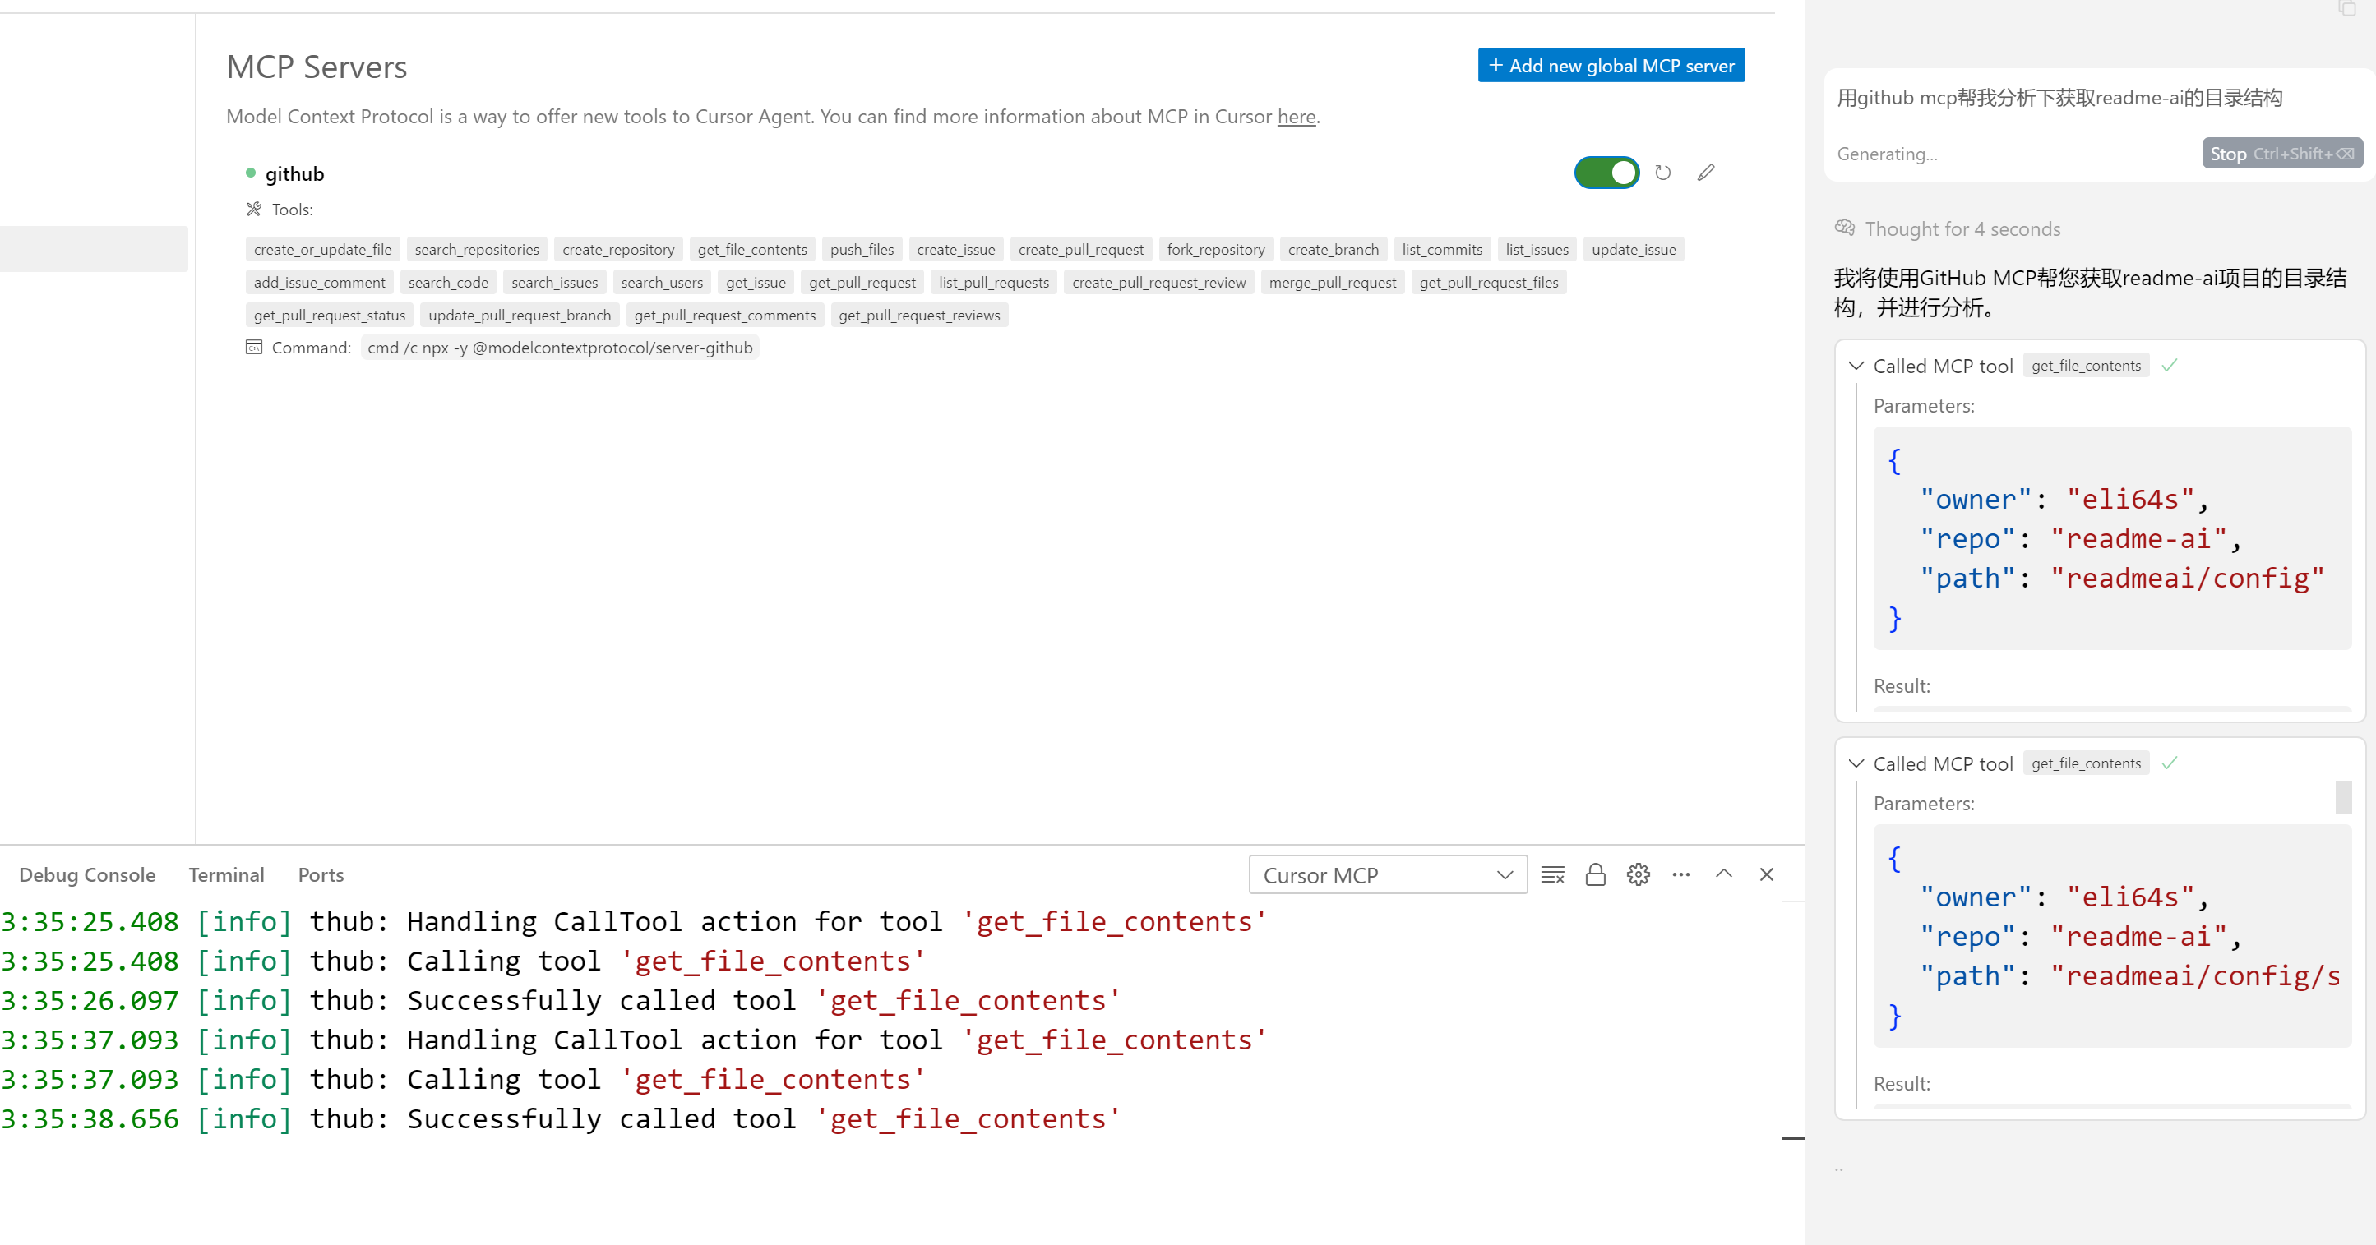Click the get_file_contents tool chip in Tools list
2376x1245 pixels.
pyautogui.click(x=751, y=250)
